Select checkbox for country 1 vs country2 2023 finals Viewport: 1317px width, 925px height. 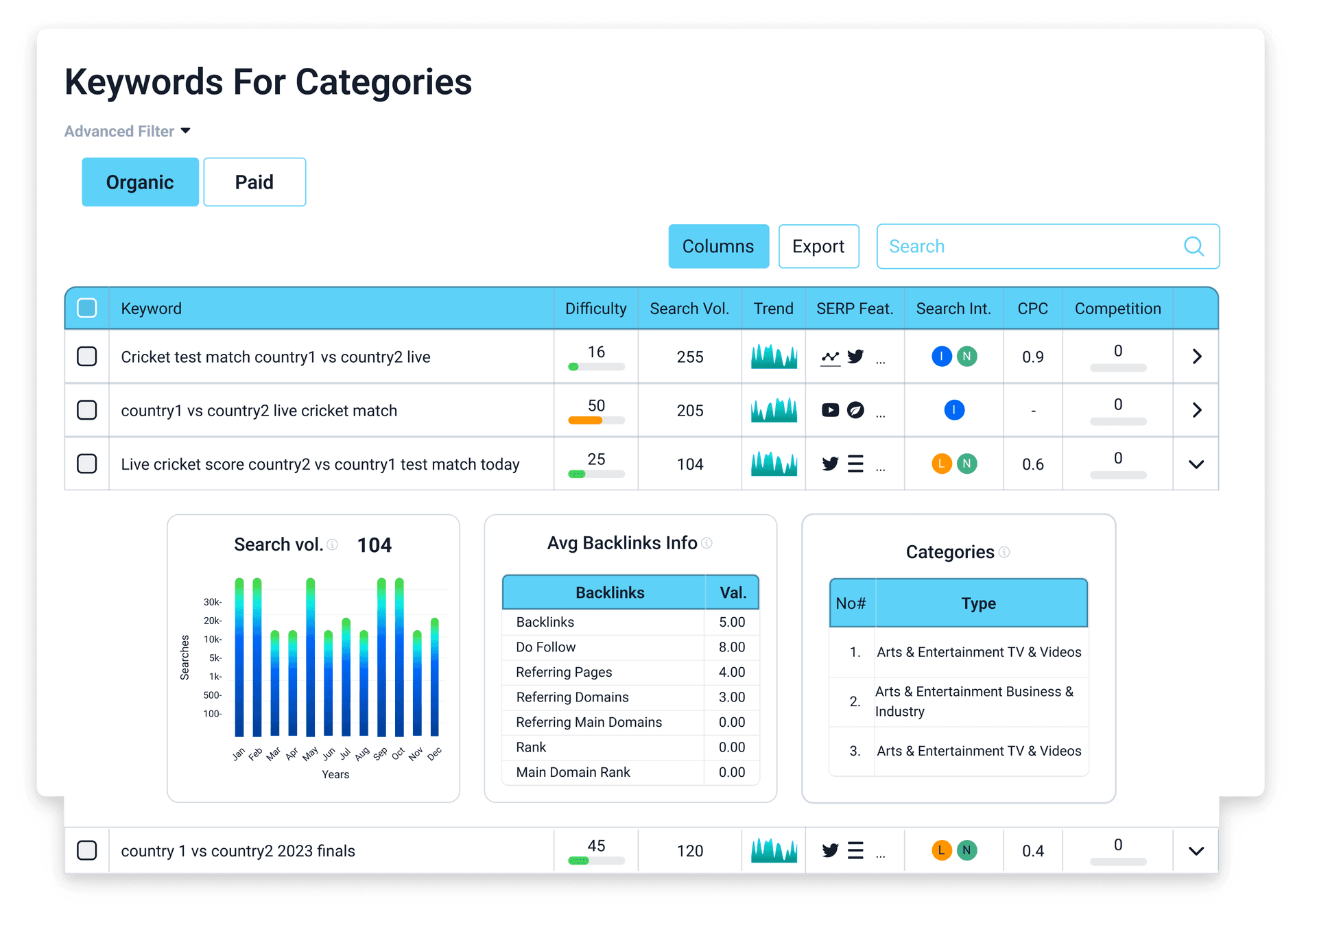(87, 850)
